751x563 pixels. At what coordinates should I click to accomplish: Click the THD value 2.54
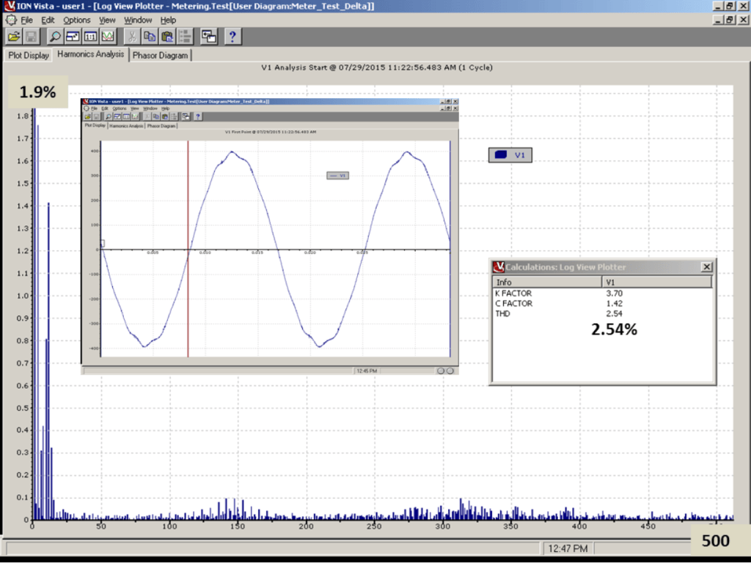pyautogui.click(x=614, y=313)
